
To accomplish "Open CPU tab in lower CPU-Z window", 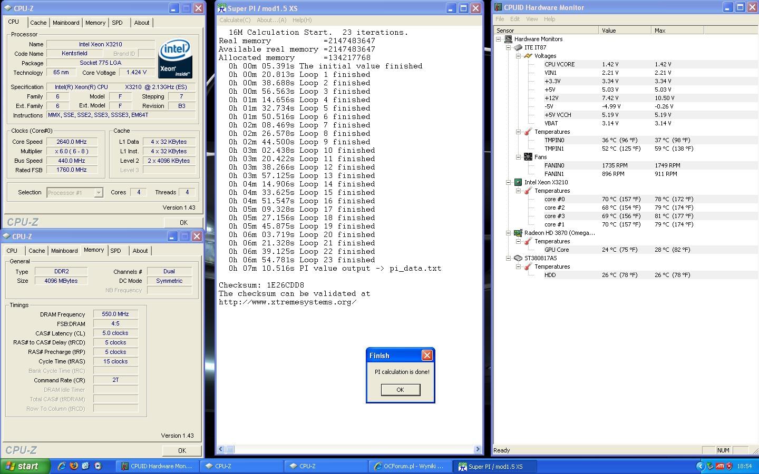I will pyautogui.click(x=12, y=251).
